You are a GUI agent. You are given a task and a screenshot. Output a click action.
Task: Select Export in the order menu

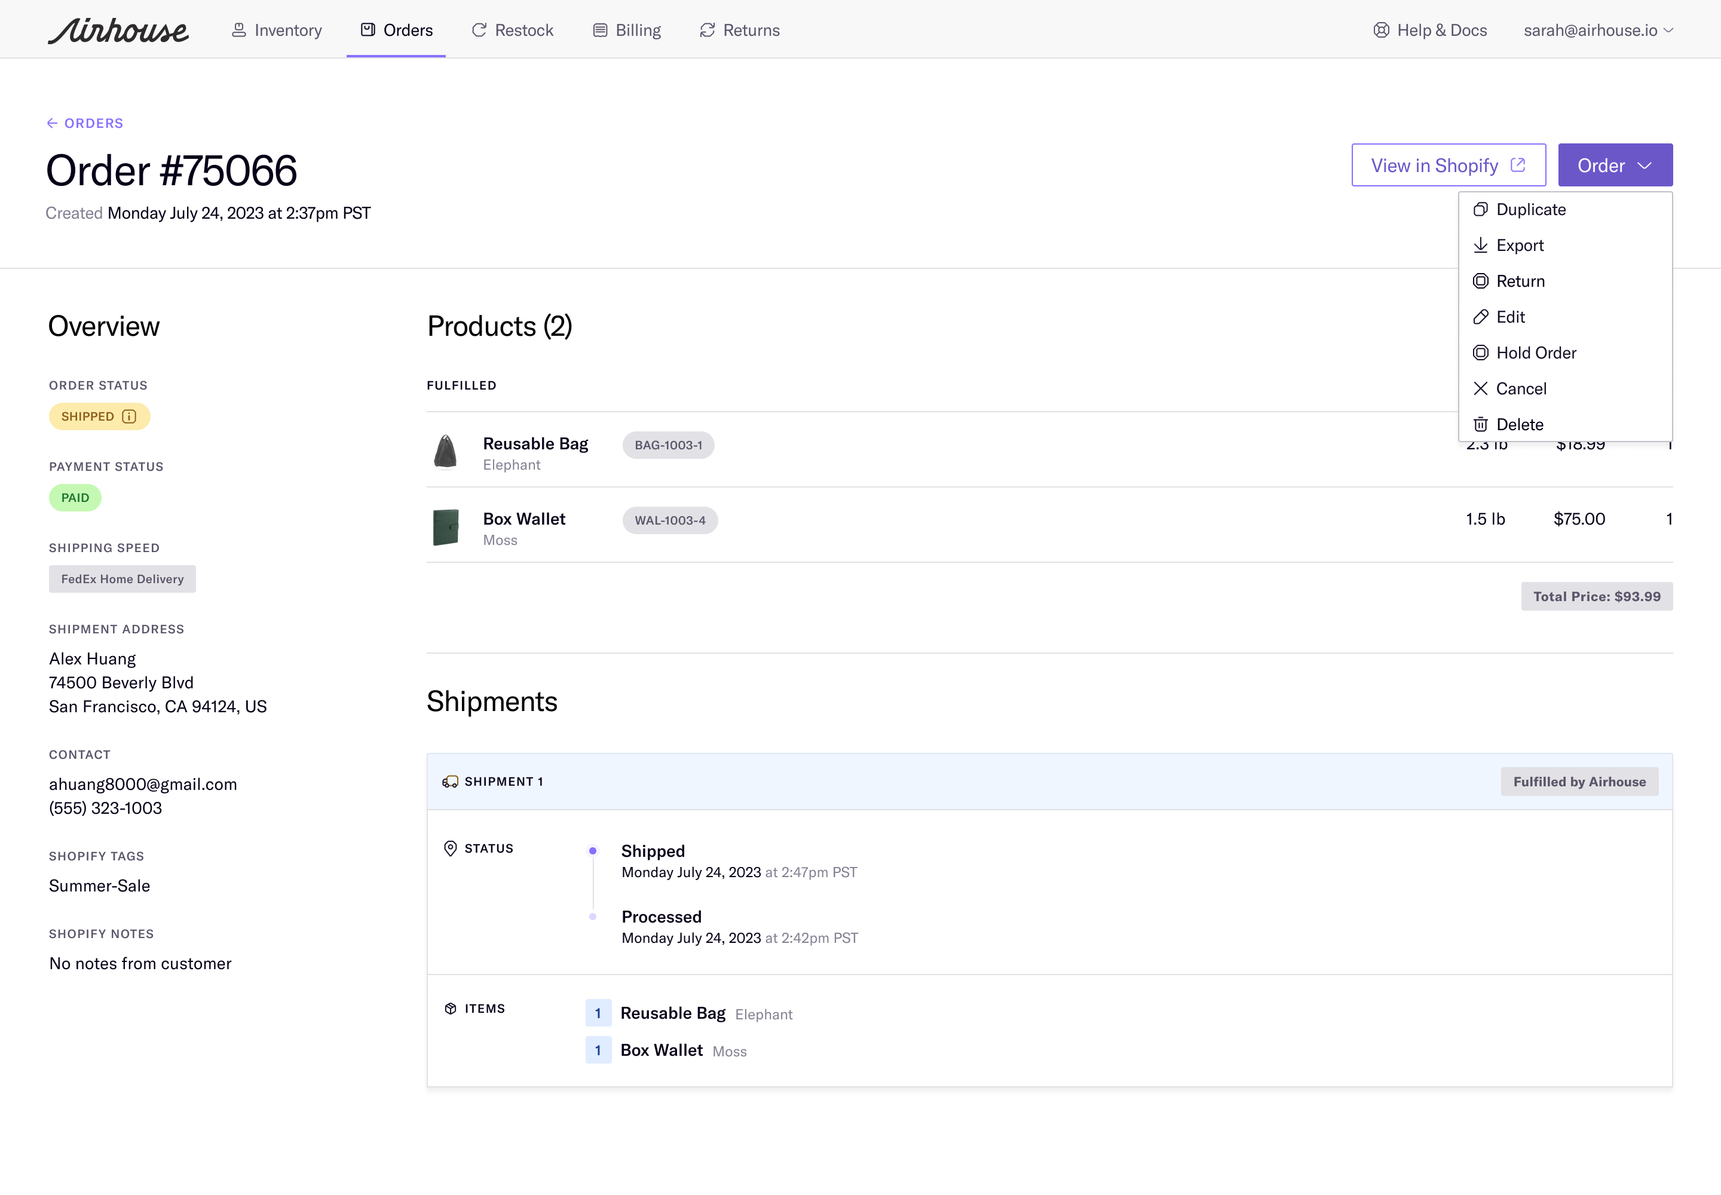tap(1520, 246)
